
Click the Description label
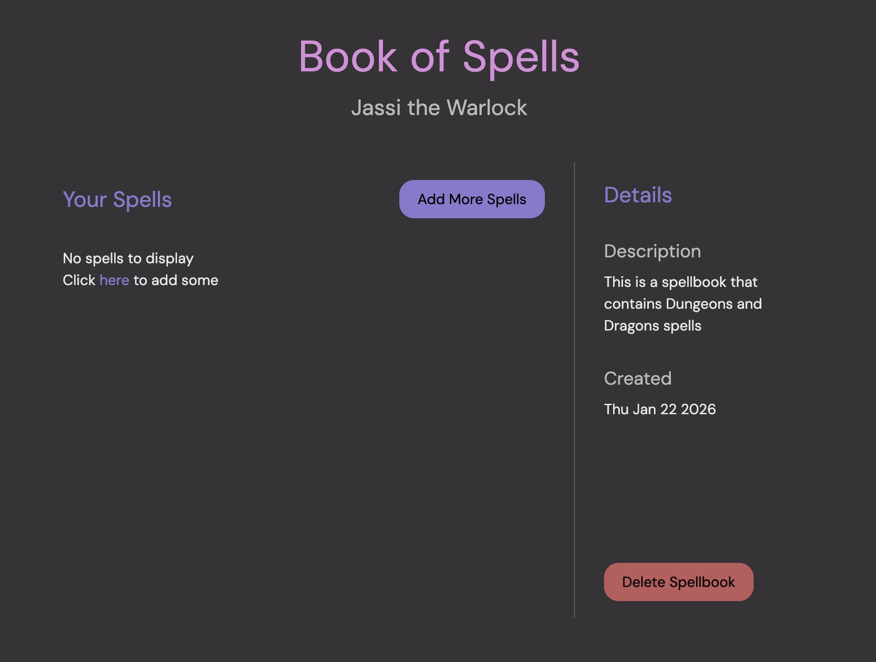coord(652,251)
